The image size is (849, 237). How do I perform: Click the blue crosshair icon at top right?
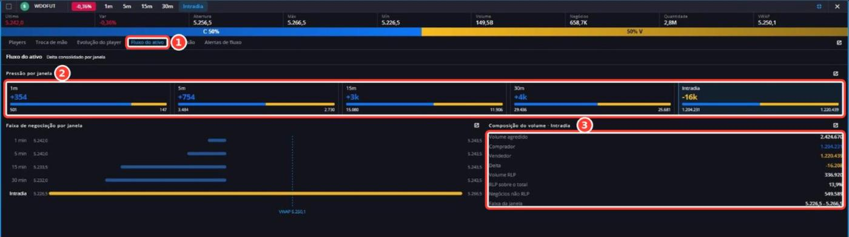point(819,6)
